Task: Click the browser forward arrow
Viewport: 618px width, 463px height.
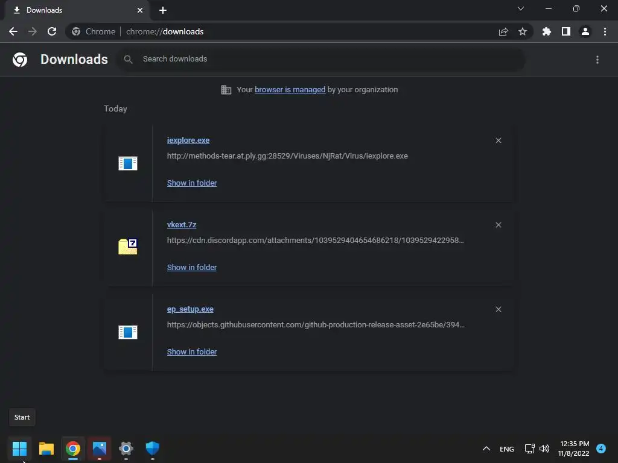Action: [33, 31]
